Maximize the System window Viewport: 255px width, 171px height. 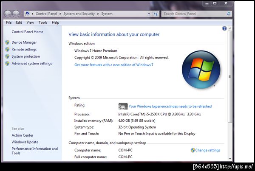[215, 3]
